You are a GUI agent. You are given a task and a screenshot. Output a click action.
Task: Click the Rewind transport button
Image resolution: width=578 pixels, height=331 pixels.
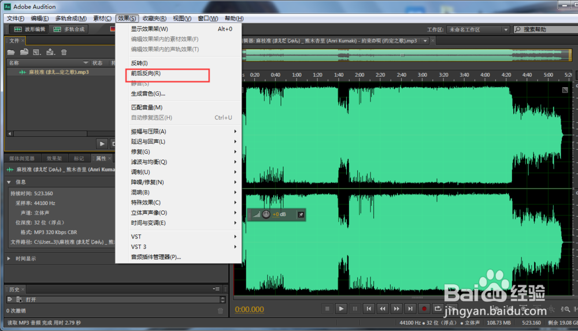pyautogui.click(x=383, y=309)
